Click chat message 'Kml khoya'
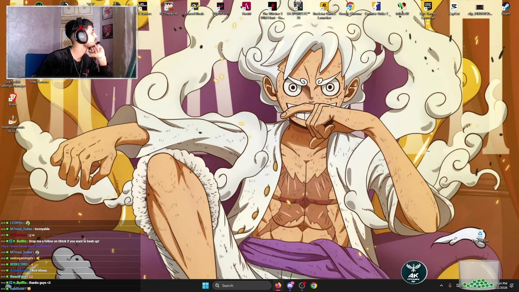This screenshot has width=519, height=292. (39, 271)
